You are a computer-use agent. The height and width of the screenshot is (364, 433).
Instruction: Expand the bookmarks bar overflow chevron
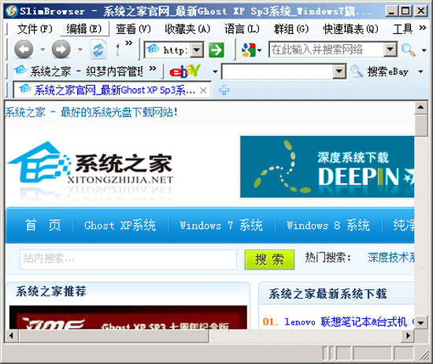coord(153,68)
